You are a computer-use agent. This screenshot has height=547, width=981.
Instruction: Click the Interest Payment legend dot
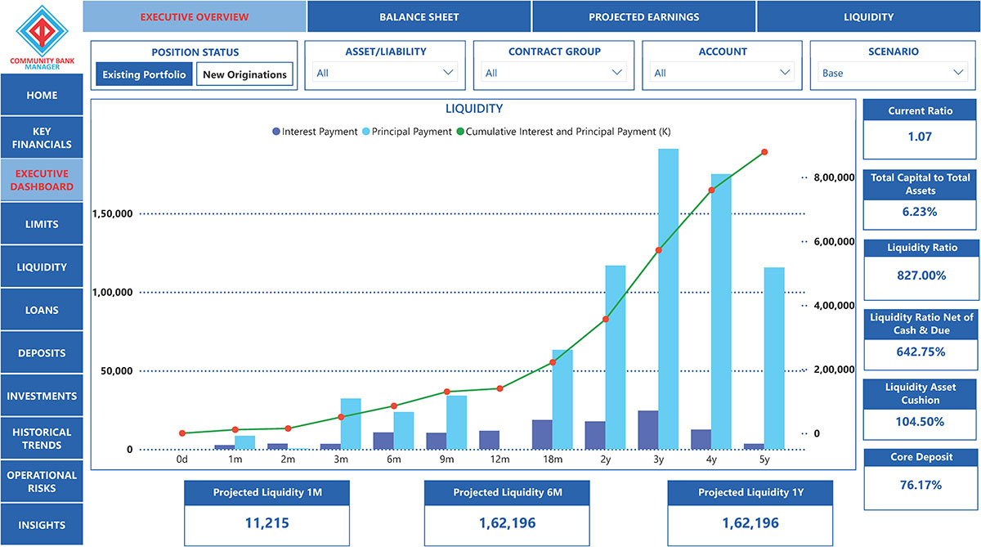[276, 132]
